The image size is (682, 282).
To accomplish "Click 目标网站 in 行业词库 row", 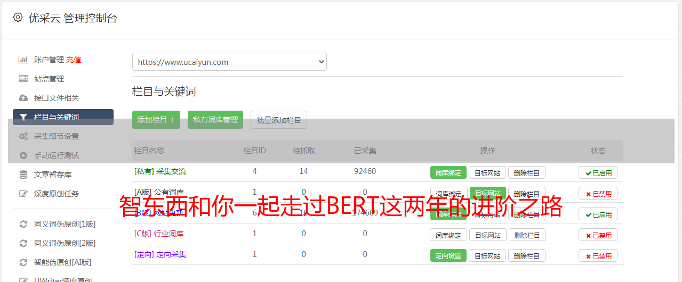I will 487,235.
